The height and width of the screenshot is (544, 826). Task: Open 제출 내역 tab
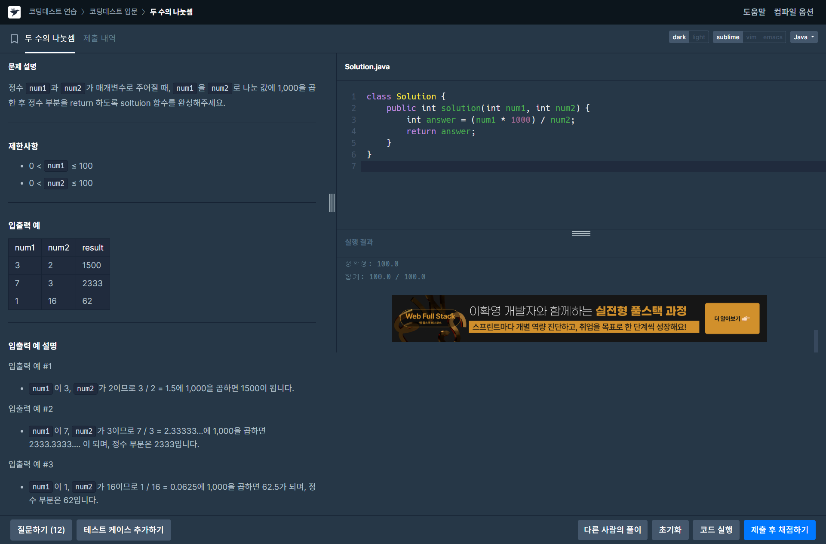tap(99, 38)
